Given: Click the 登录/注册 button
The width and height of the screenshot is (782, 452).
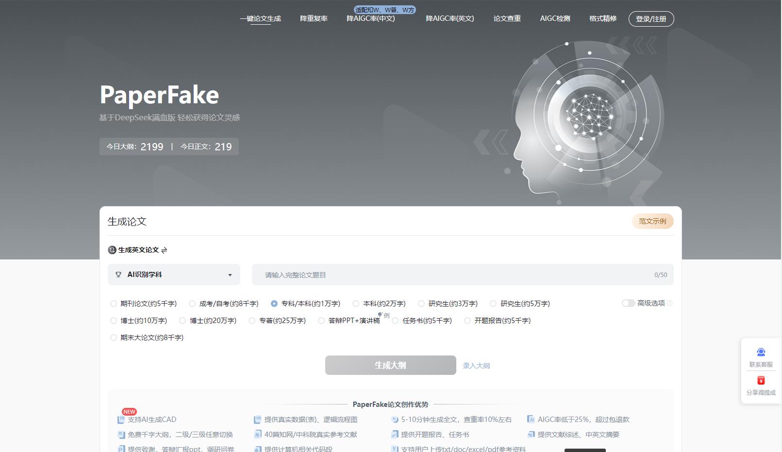Looking at the screenshot, I should 651,19.
